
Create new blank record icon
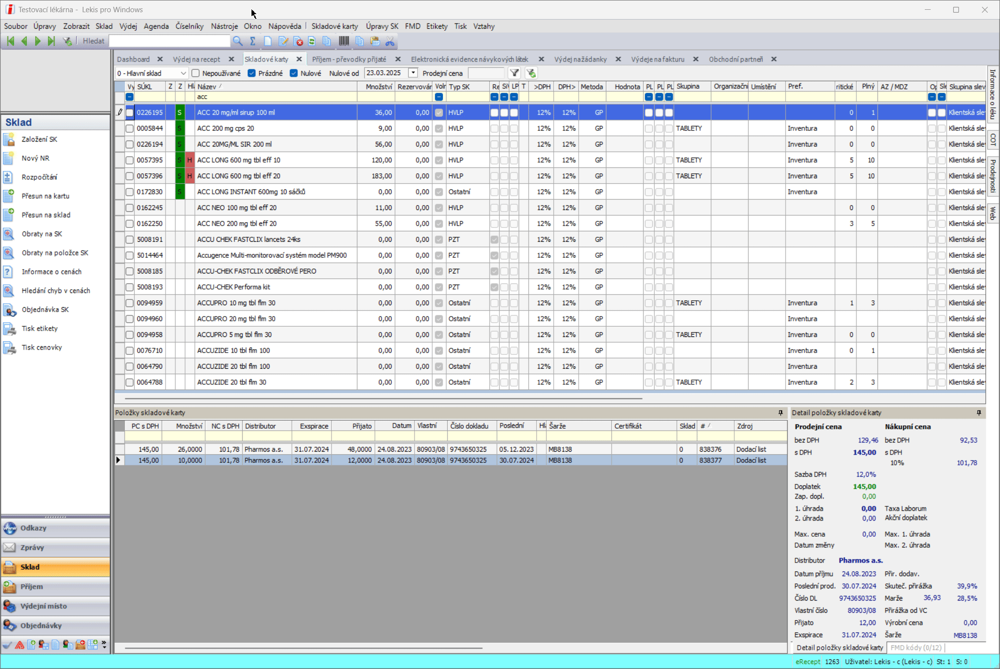pos(268,41)
